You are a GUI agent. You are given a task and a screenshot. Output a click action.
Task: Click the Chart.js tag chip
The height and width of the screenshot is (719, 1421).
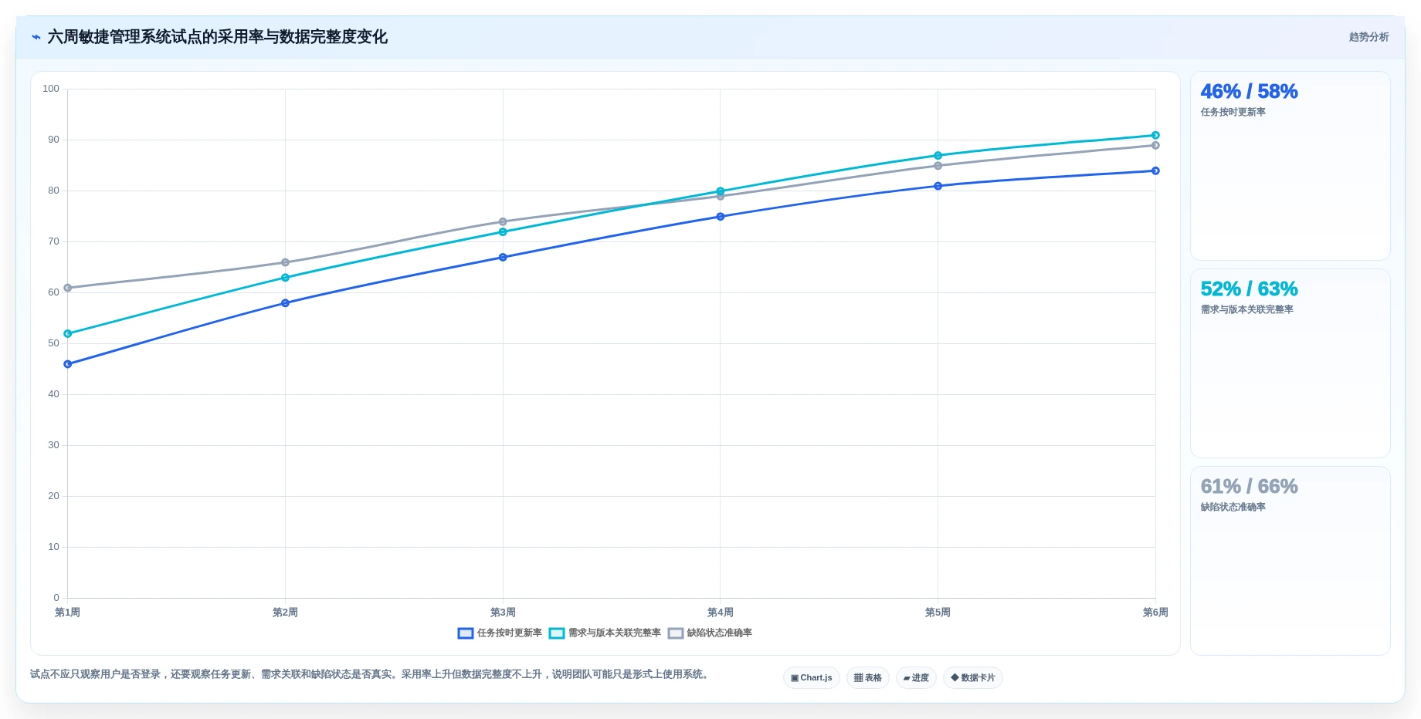point(812,677)
